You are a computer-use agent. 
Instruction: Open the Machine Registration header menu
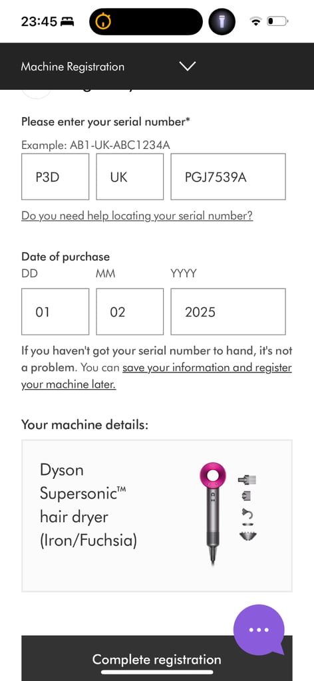(x=157, y=66)
